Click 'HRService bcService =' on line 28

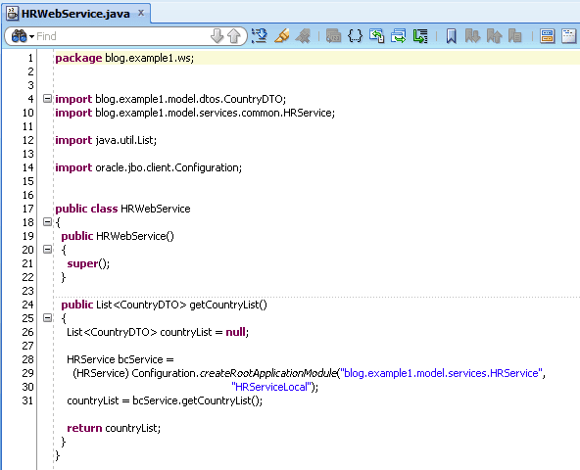pyautogui.click(x=121, y=359)
